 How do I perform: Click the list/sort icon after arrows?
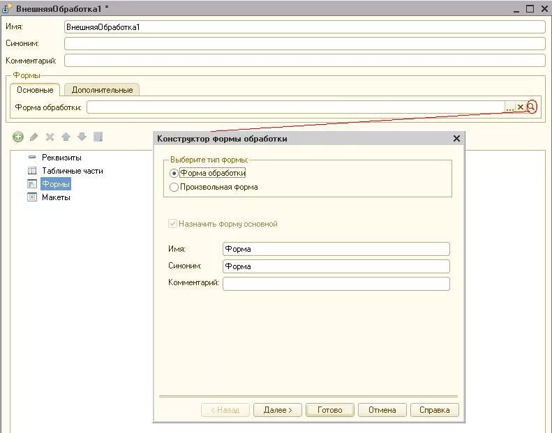point(98,137)
